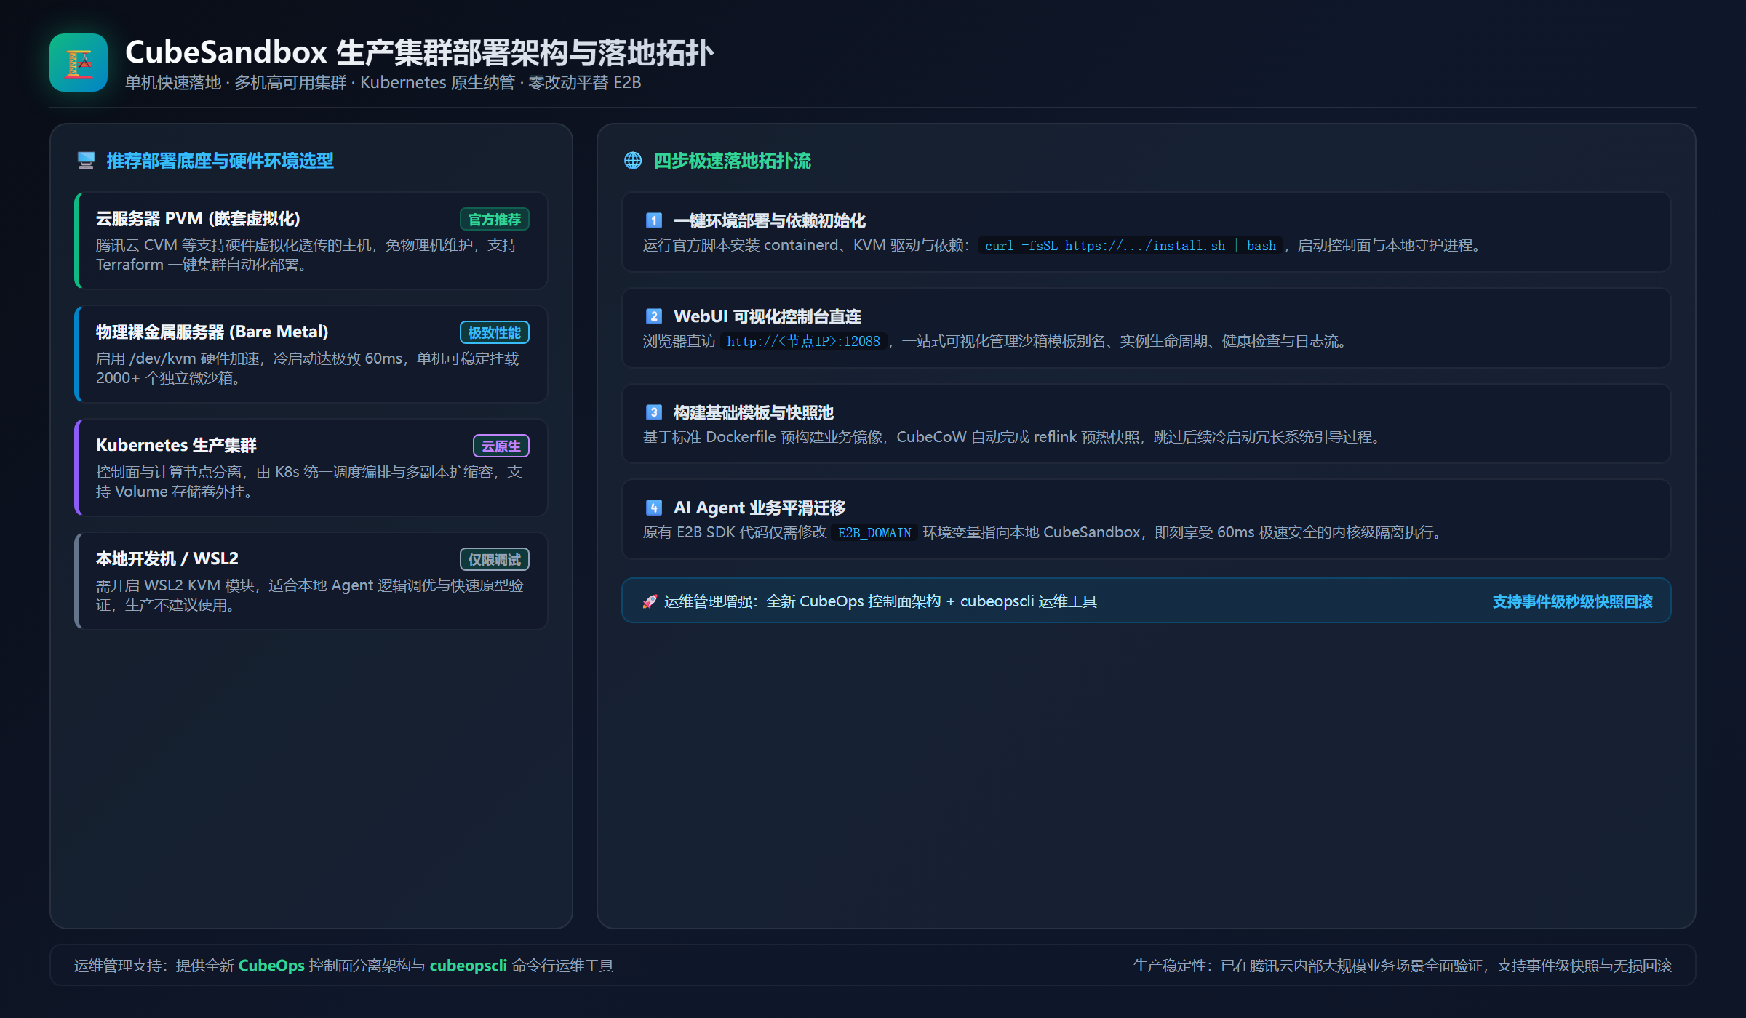1746x1018 pixels.
Task: Click the rocket icon in 运维管理增强 banner
Action: (650, 601)
